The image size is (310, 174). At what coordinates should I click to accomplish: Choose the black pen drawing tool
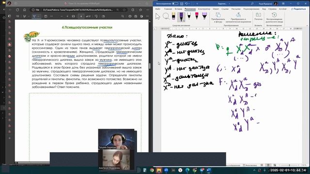189,16
